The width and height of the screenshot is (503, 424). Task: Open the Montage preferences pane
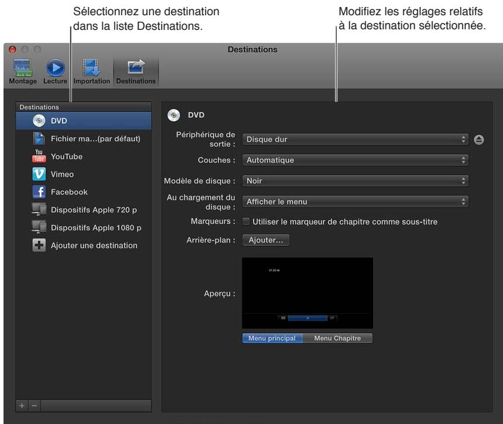click(23, 72)
